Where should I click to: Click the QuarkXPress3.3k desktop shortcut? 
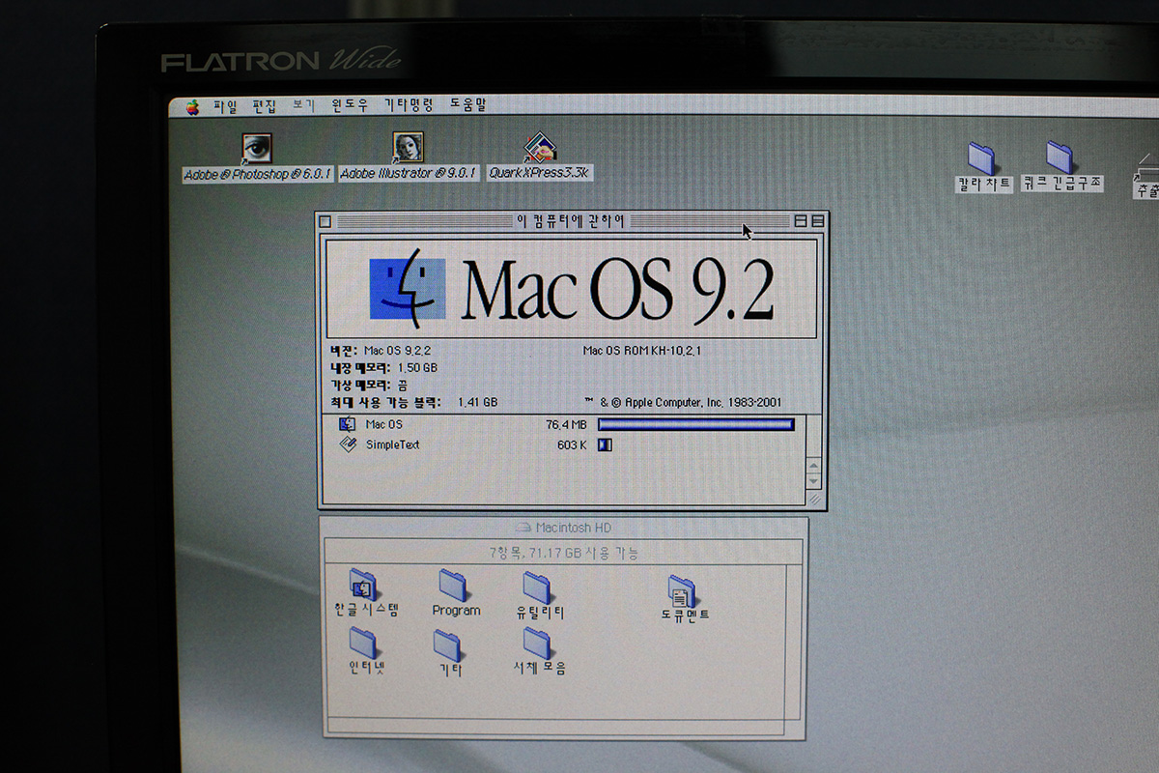tap(540, 148)
